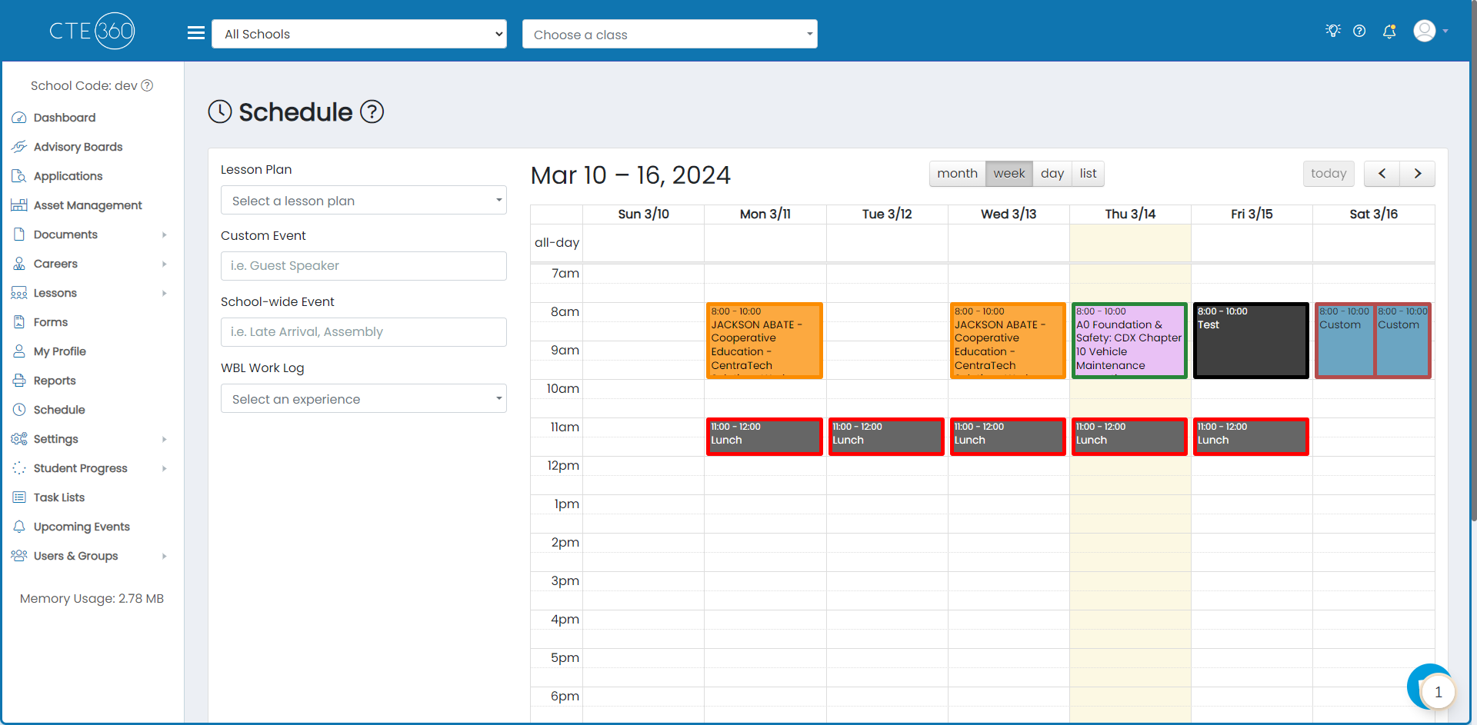This screenshot has width=1477, height=725.
Task: Open Tuesday's Lunch event
Action: click(x=886, y=437)
